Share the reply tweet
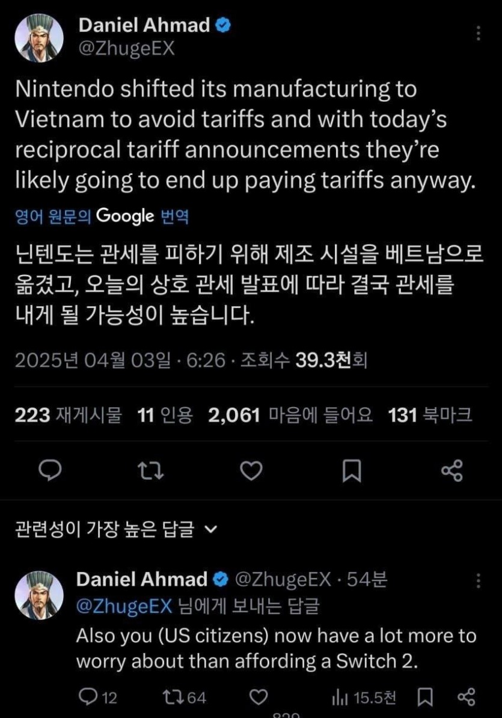Viewport: 502px width, 718px height. tap(467, 698)
